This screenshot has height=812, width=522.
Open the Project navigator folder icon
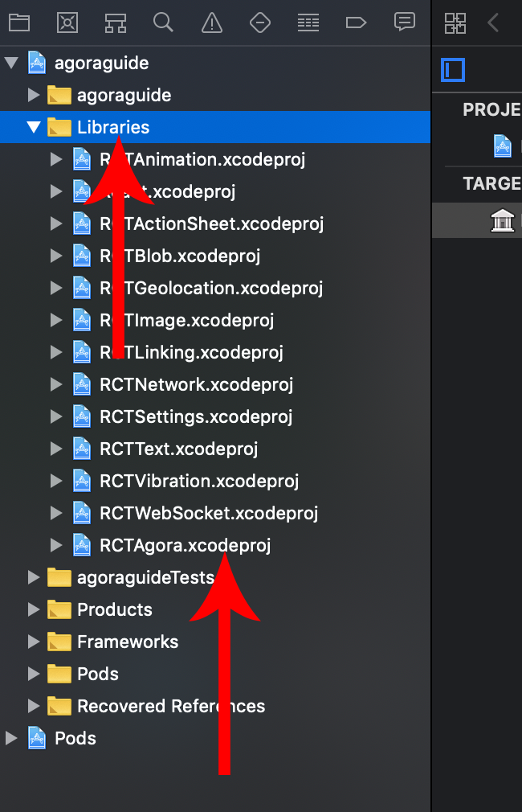coord(19,23)
